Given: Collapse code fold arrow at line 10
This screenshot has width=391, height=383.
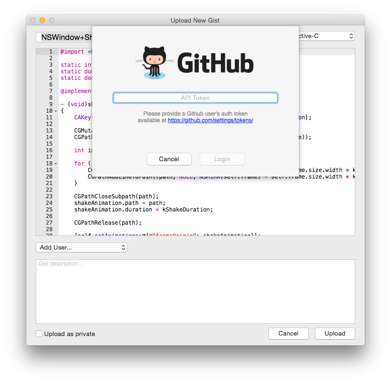Looking at the screenshot, I should (x=55, y=111).
